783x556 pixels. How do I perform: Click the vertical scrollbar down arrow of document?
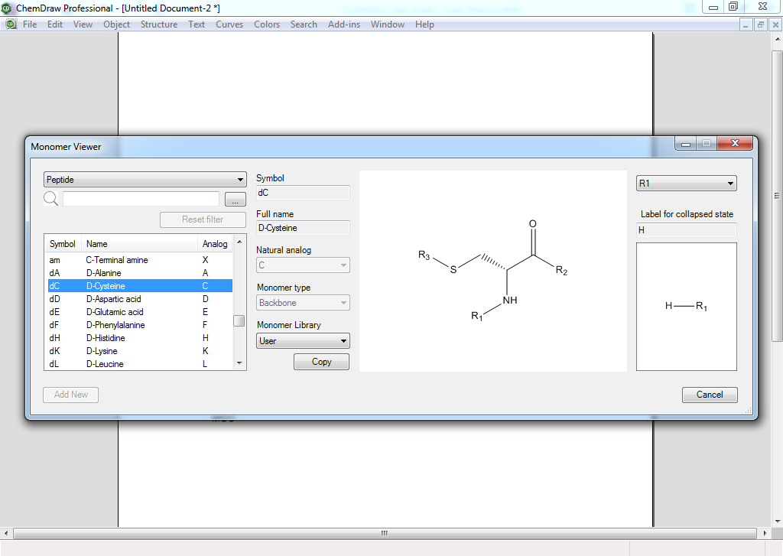pos(778,522)
